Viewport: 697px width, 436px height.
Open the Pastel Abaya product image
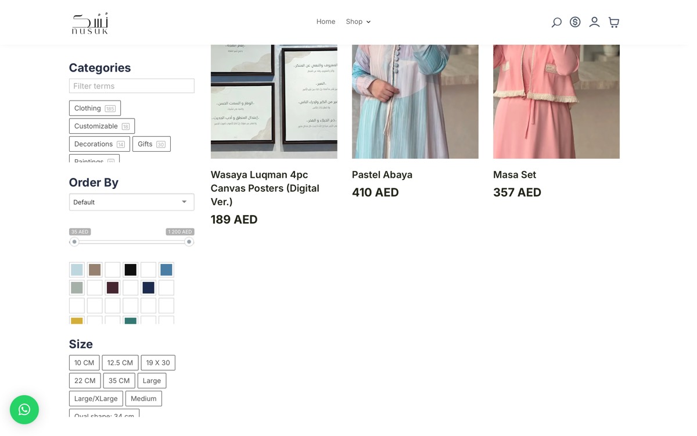tap(415, 102)
